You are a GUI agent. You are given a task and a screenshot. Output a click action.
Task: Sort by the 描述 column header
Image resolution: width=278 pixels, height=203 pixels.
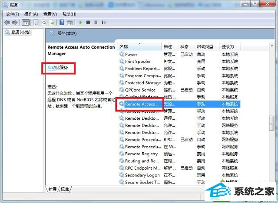170,46
